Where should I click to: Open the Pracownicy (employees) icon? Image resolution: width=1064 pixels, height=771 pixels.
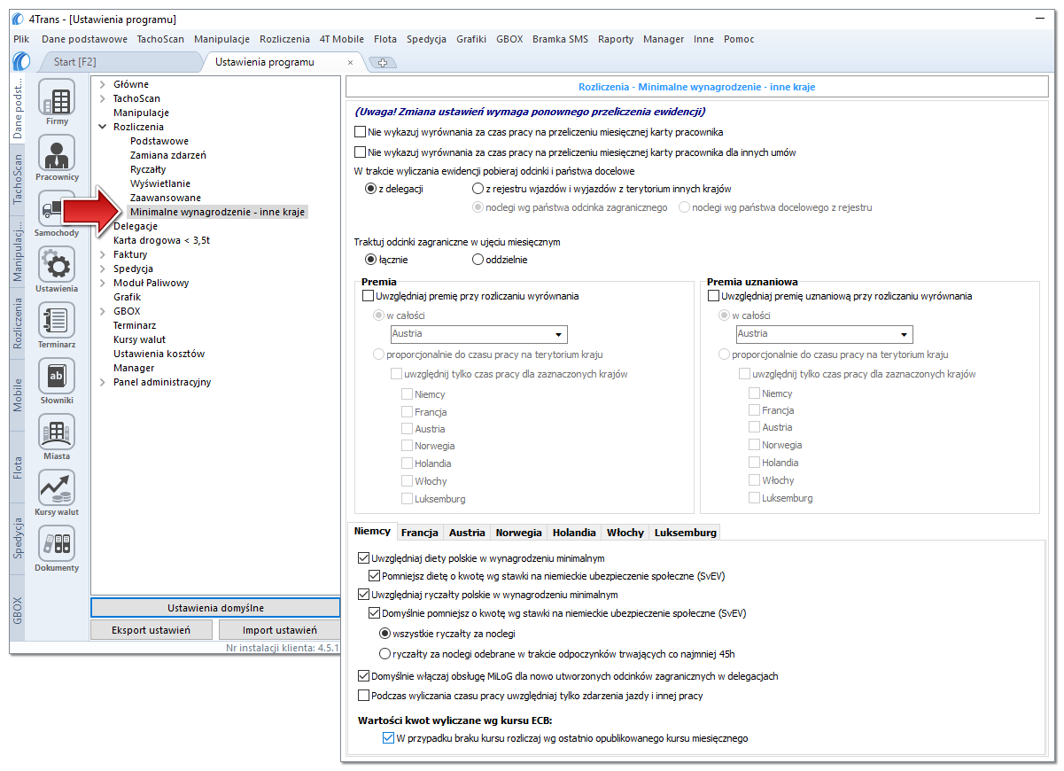pyautogui.click(x=57, y=153)
